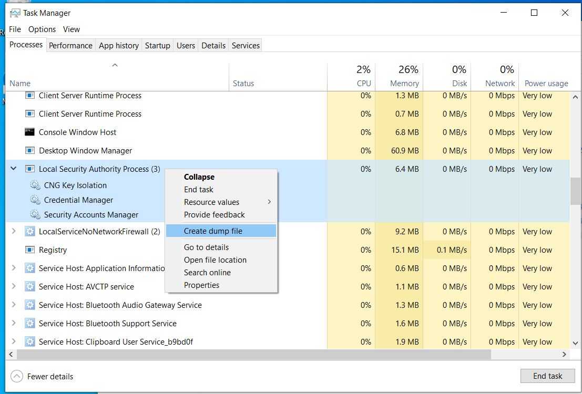Click the Security Accounts Manager gear icon
Image resolution: width=582 pixels, height=394 pixels.
coord(35,215)
